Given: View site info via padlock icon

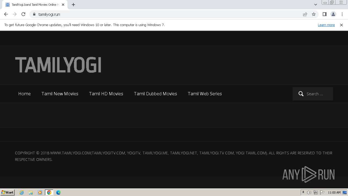Looking at the screenshot, I should click(34, 14).
